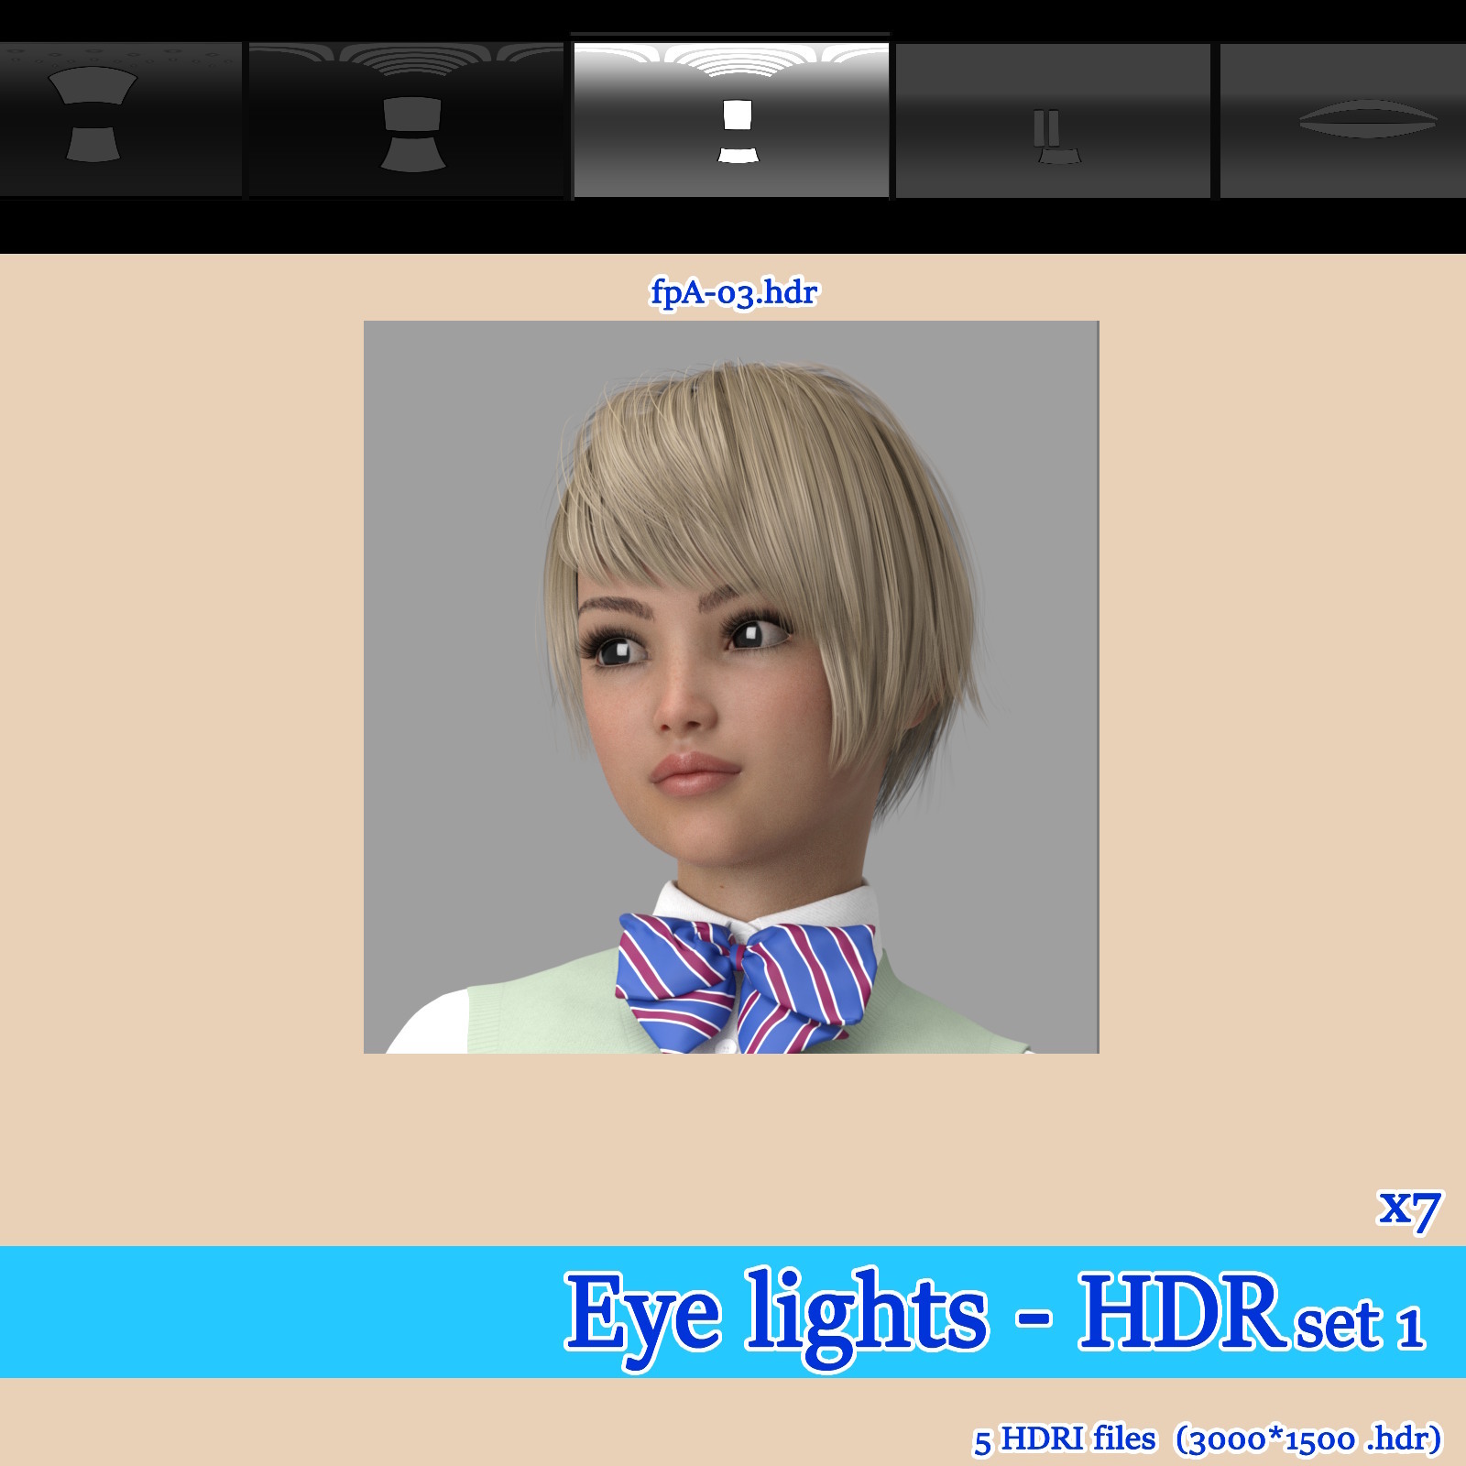This screenshot has height=1466, width=1466.
Task: Select the fifth HDRI thumbnail with lens shape
Action: point(1343,119)
